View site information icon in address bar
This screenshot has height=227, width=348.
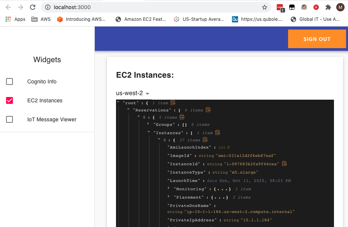click(48, 7)
